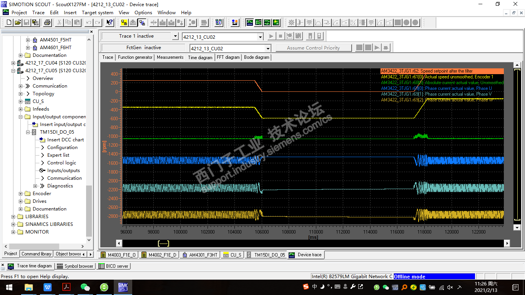Click the green trace icon with yellow star
Screen dimensions: 525x295
pyautogui.click(x=276, y=22)
